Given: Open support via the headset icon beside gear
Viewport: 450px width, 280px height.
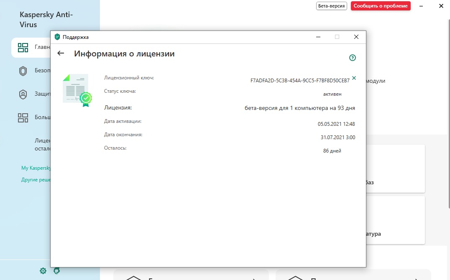Looking at the screenshot, I should (57, 271).
